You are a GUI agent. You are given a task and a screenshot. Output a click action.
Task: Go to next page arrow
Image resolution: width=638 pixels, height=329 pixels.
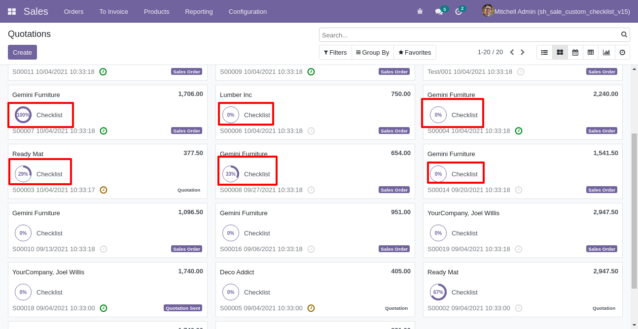[x=523, y=52]
